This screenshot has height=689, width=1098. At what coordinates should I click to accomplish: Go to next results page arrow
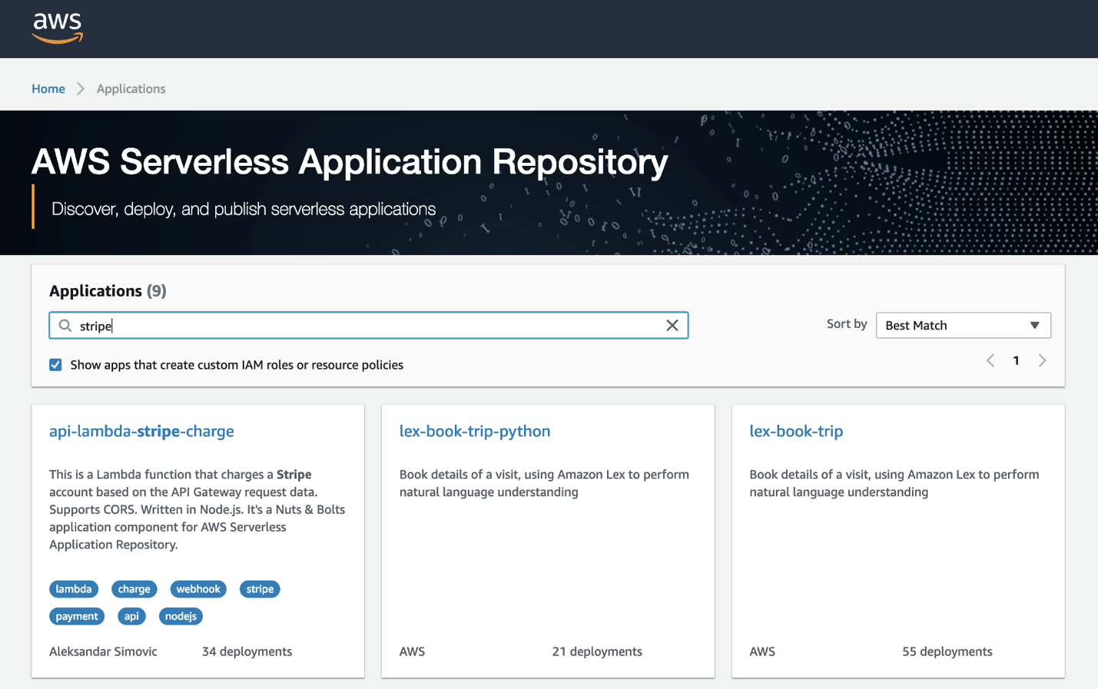pyautogui.click(x=1042, y=360)
